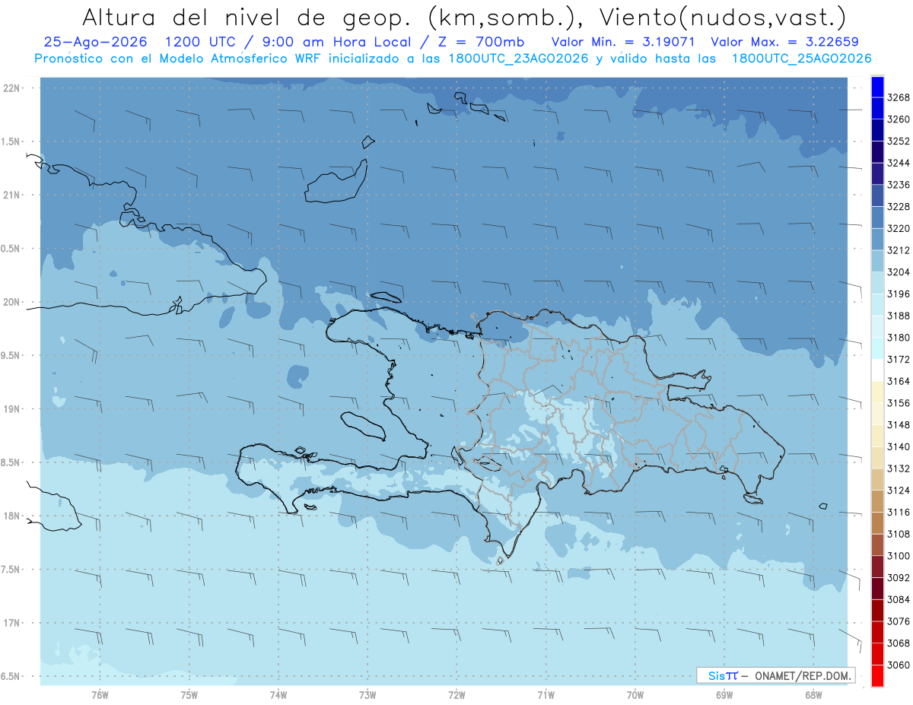Click the legend value '3084'
Viewport: 913px width, 705px height.
(899, 599)
